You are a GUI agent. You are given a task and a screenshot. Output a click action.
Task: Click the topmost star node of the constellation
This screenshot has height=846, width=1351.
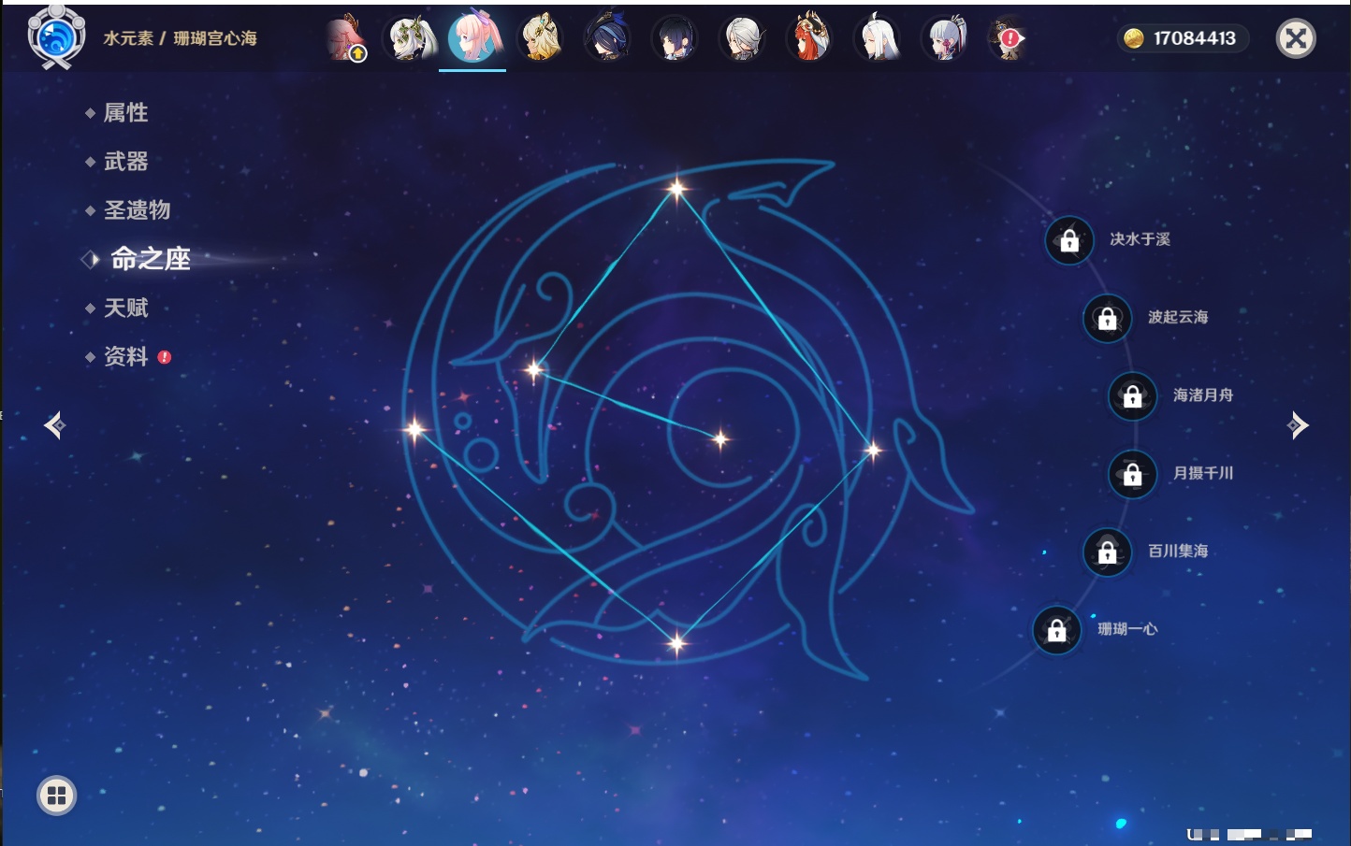(x=676, y=189)
